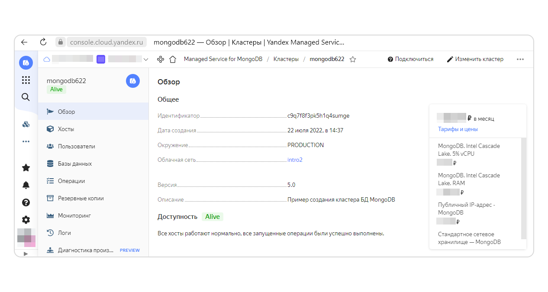Open favorites star in left rail
The height and width of the screenshot is (292, 548).
coord(26,168)
